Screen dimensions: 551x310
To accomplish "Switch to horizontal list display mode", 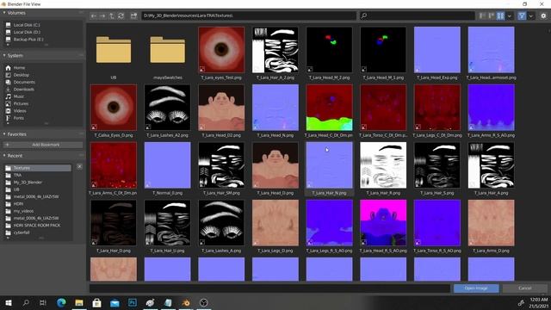I will (x=492, y=15).
